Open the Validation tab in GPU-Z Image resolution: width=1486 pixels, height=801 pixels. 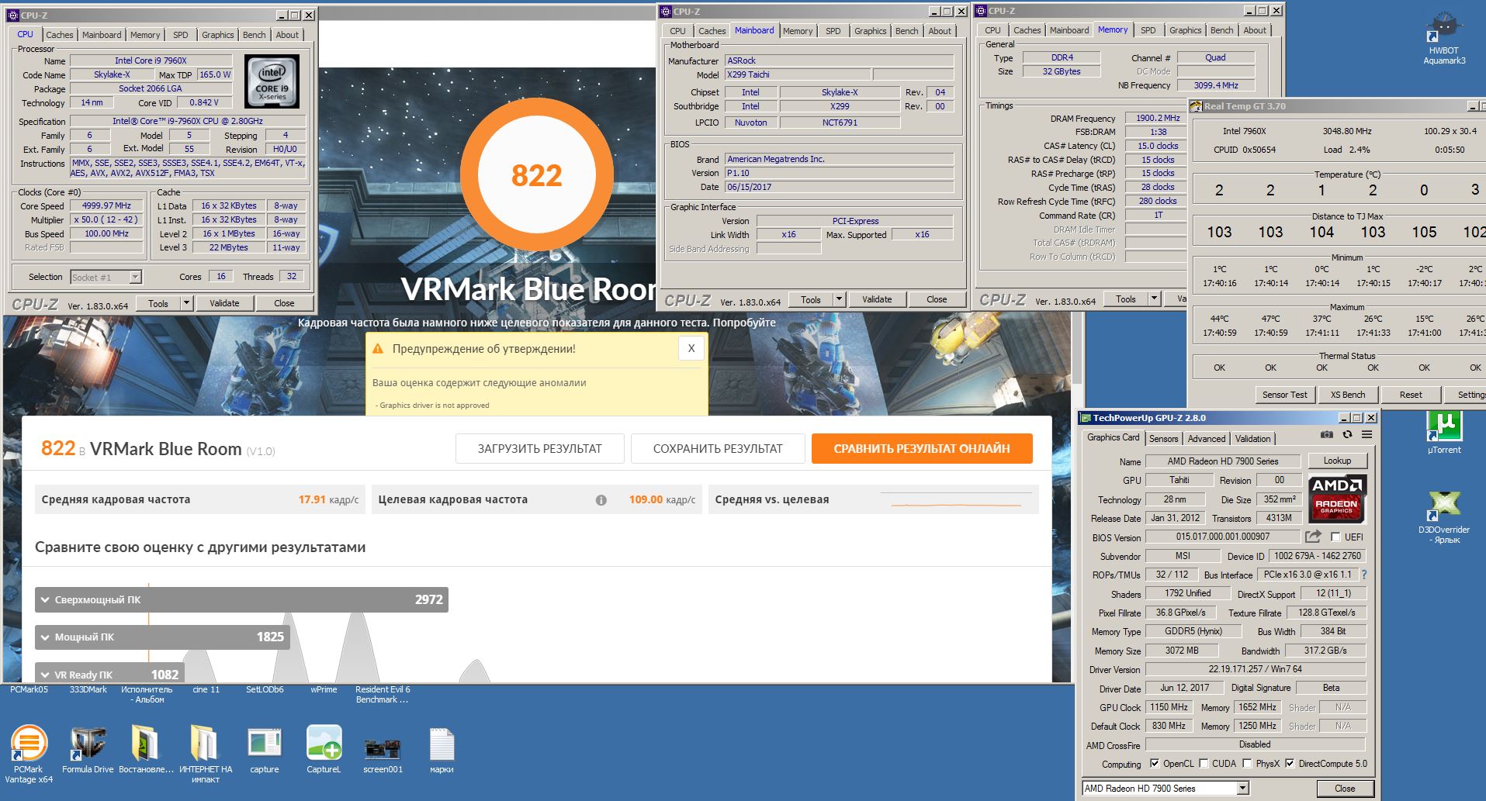tap(1252, 439)
